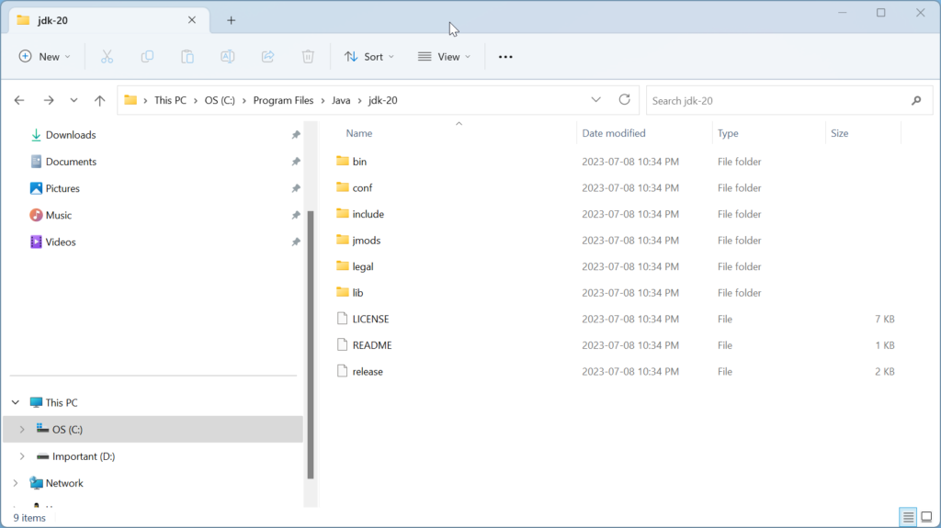Unpin Downloads using its pin icon
This screenshot has width=941, height=528.
click(296, 135)
